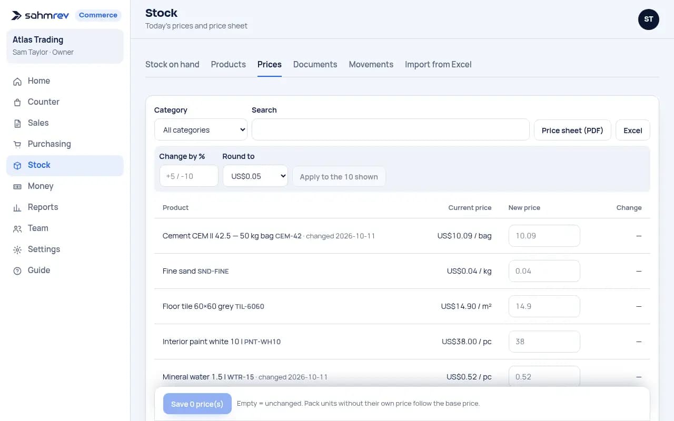
Task: Click the new price field for Floor tile
Action: [x=544, y=306]
